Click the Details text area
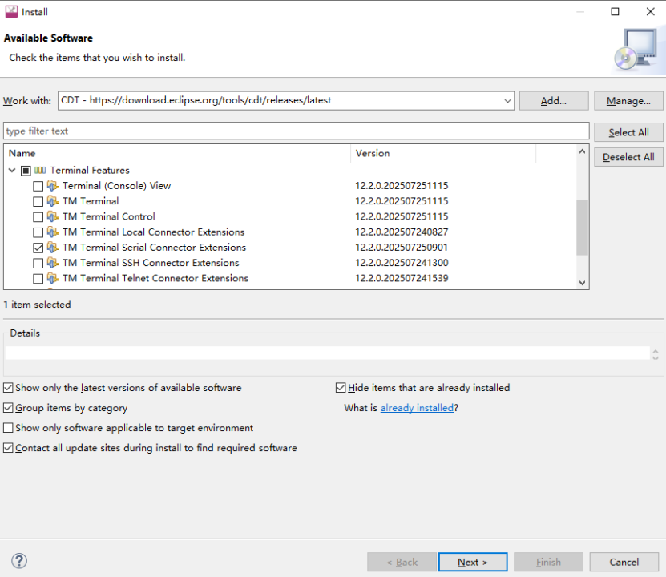Image resolution: width=666 pixels, height=577 pixels. pyautogui.click(x=327, y=353)
